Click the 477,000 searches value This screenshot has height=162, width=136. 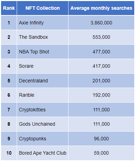(101, 52)
